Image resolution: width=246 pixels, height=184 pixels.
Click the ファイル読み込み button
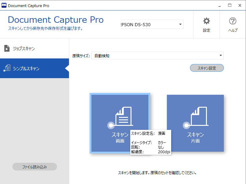(34, 167)
